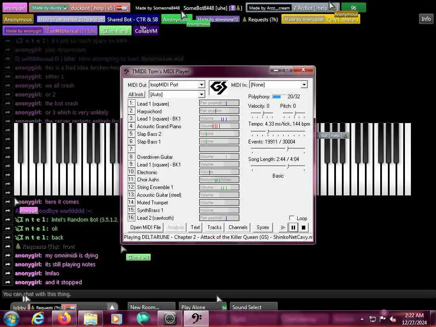The width and height of the screenshot is (436, 327).
Task: Click the disabled Analysis button
Action: [x=176, y=227]
